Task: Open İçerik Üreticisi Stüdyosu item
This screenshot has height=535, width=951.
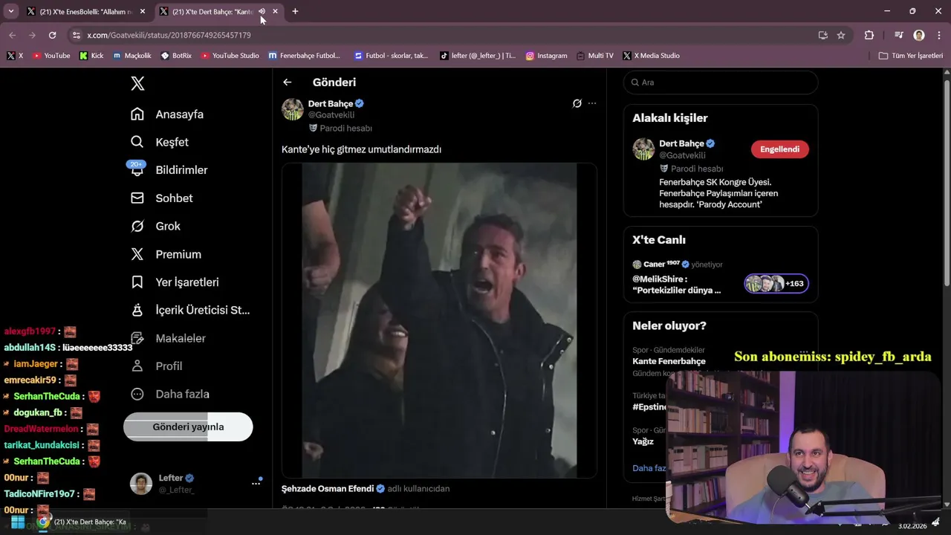Action: pyautogui.click(x=190, y=310)
